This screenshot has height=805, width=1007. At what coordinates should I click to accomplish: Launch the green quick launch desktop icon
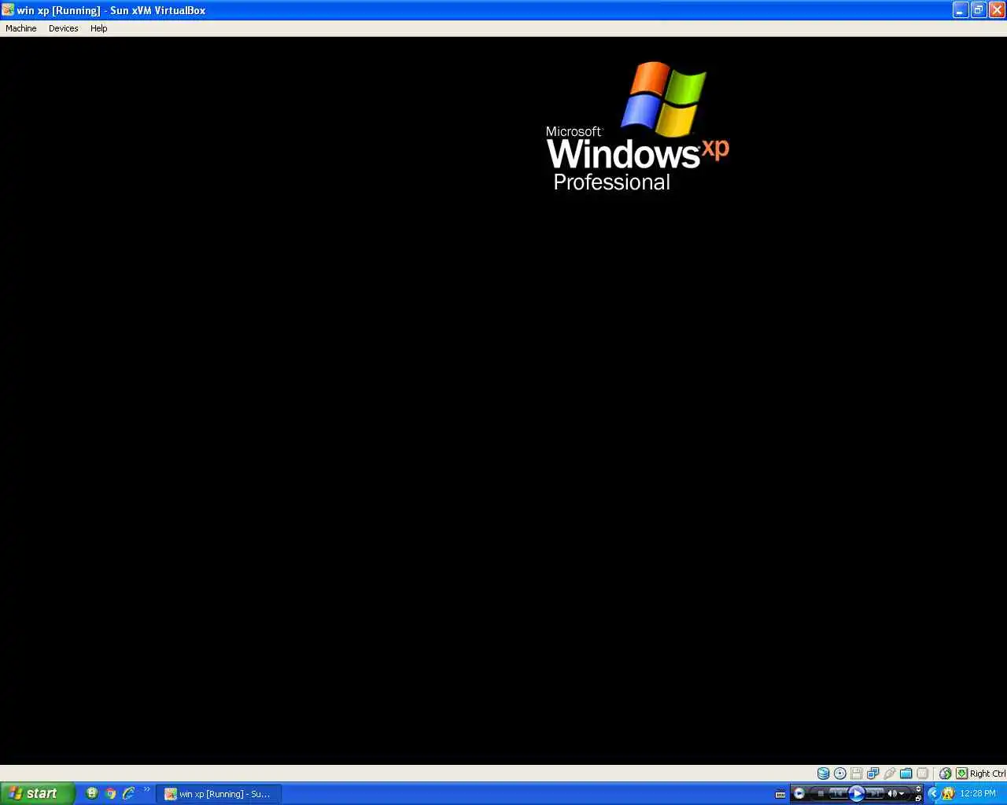tap(92, 793)
